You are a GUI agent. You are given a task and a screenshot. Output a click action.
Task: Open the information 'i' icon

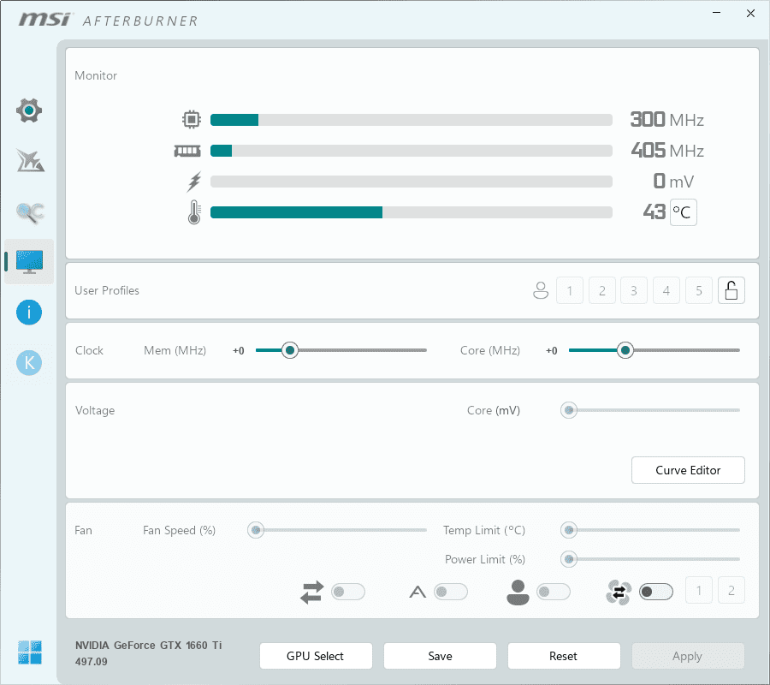pos(29,313)
